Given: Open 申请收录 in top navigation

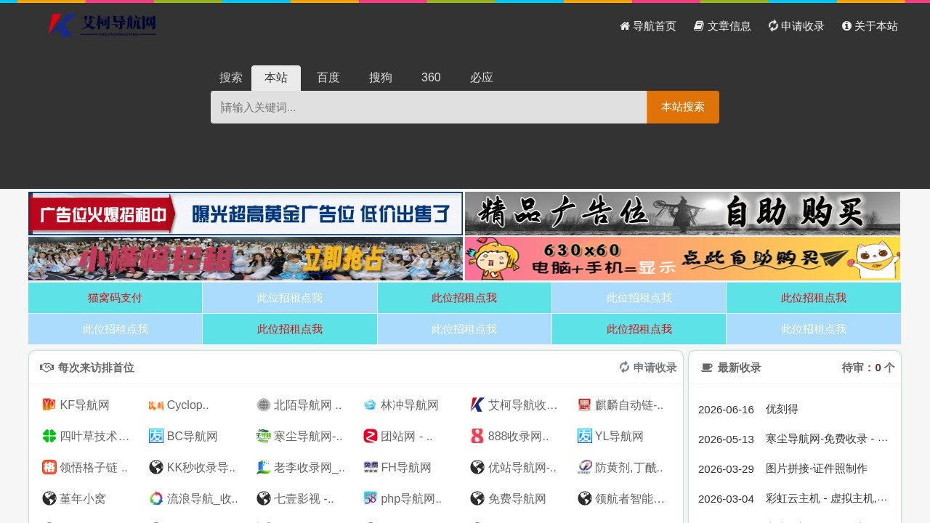Looking at the screenshot, I should (x=796, y=26).
